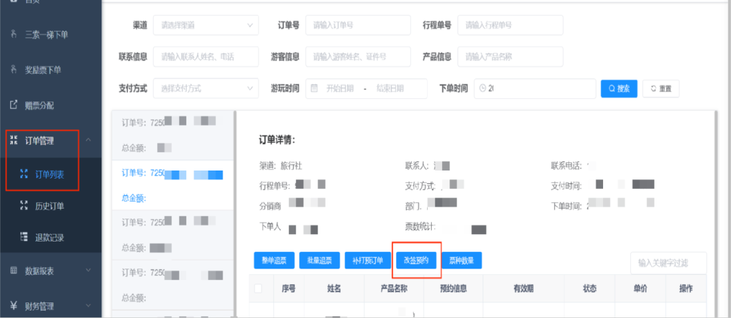Click the 订单列表 item icon
731x318 pixels.
tap(24, 175)
